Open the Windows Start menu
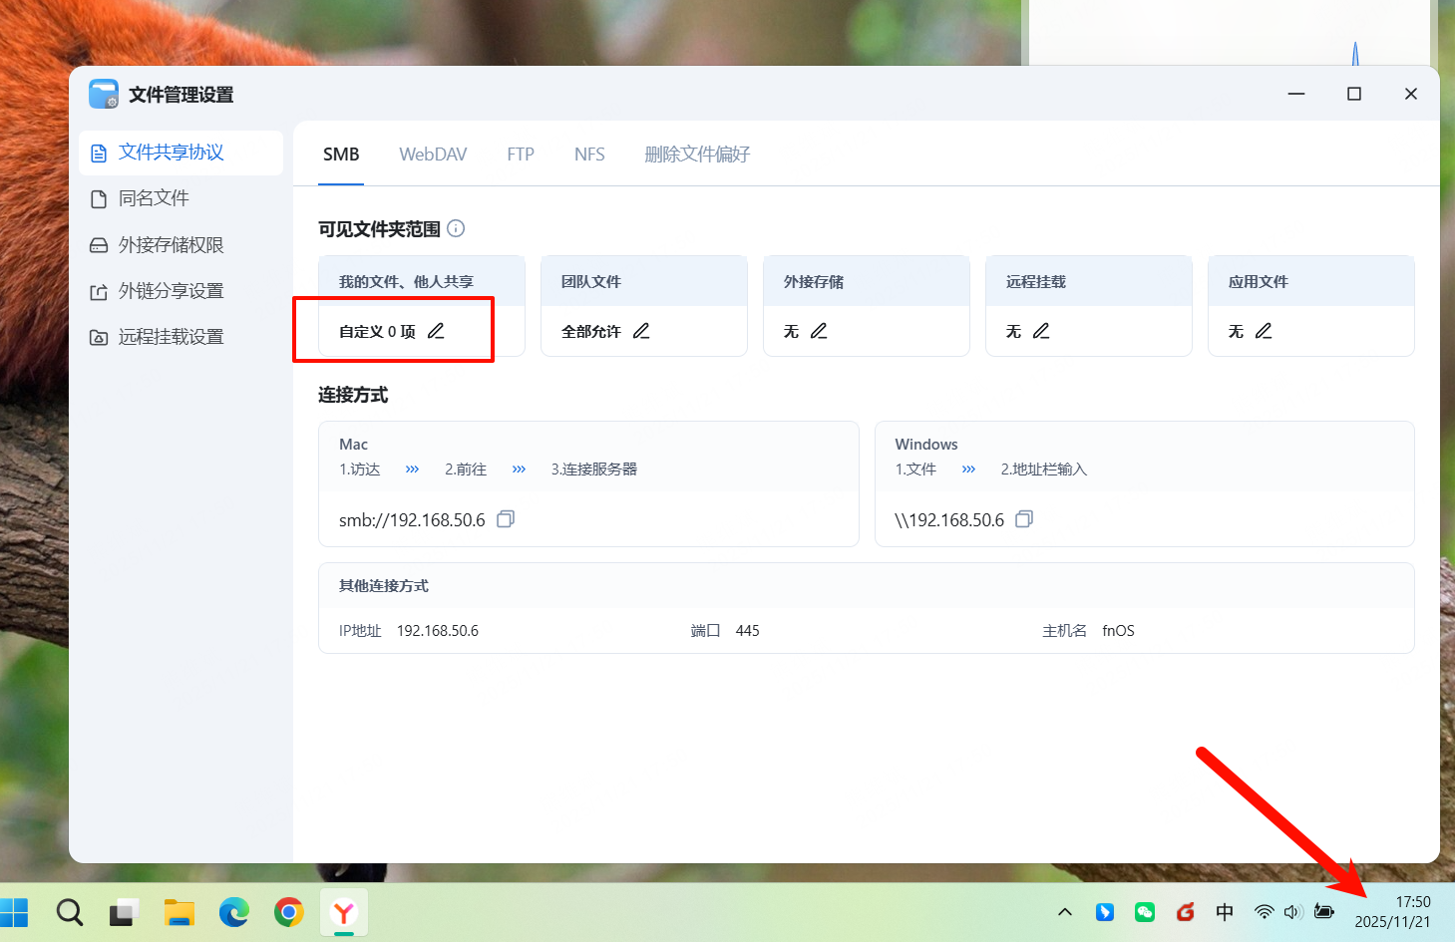Viewport: 1455px width, 942px height. tap(14, 912)
